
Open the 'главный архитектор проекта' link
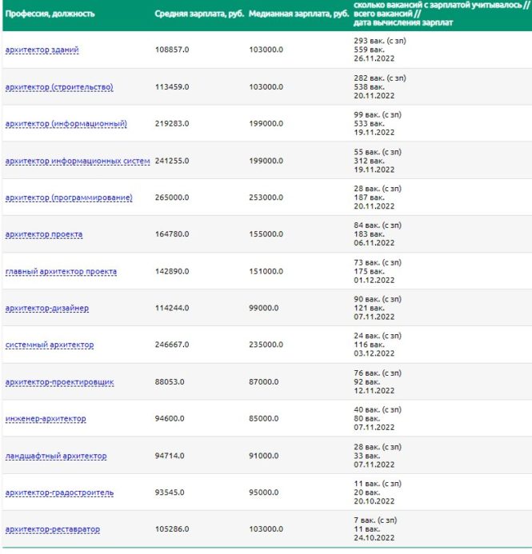[61, 271]
